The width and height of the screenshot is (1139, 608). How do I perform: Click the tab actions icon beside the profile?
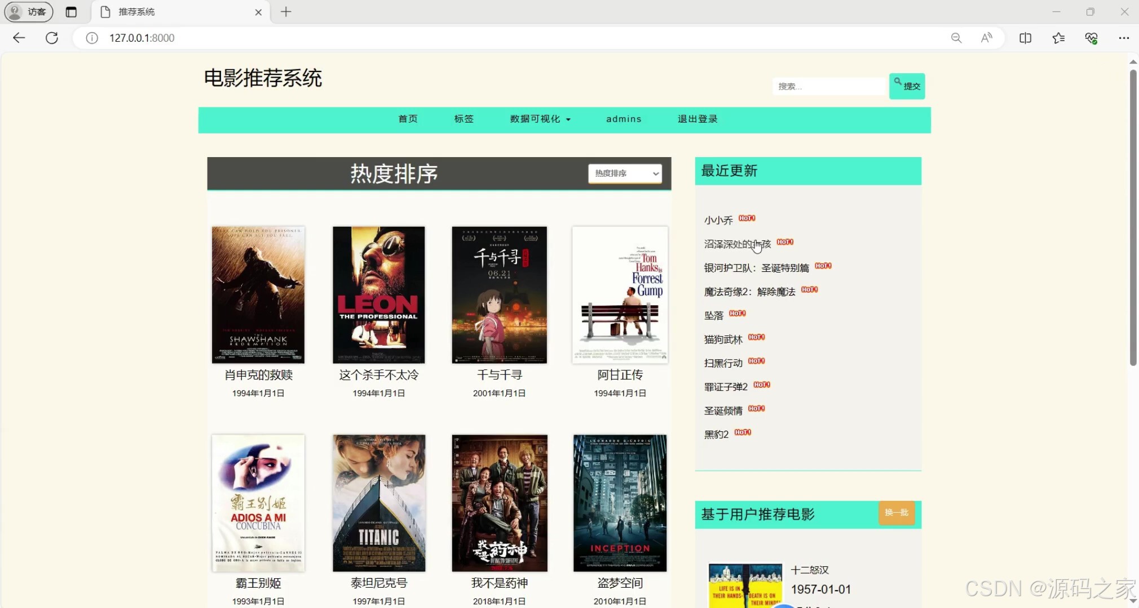[x=71, y=12]
